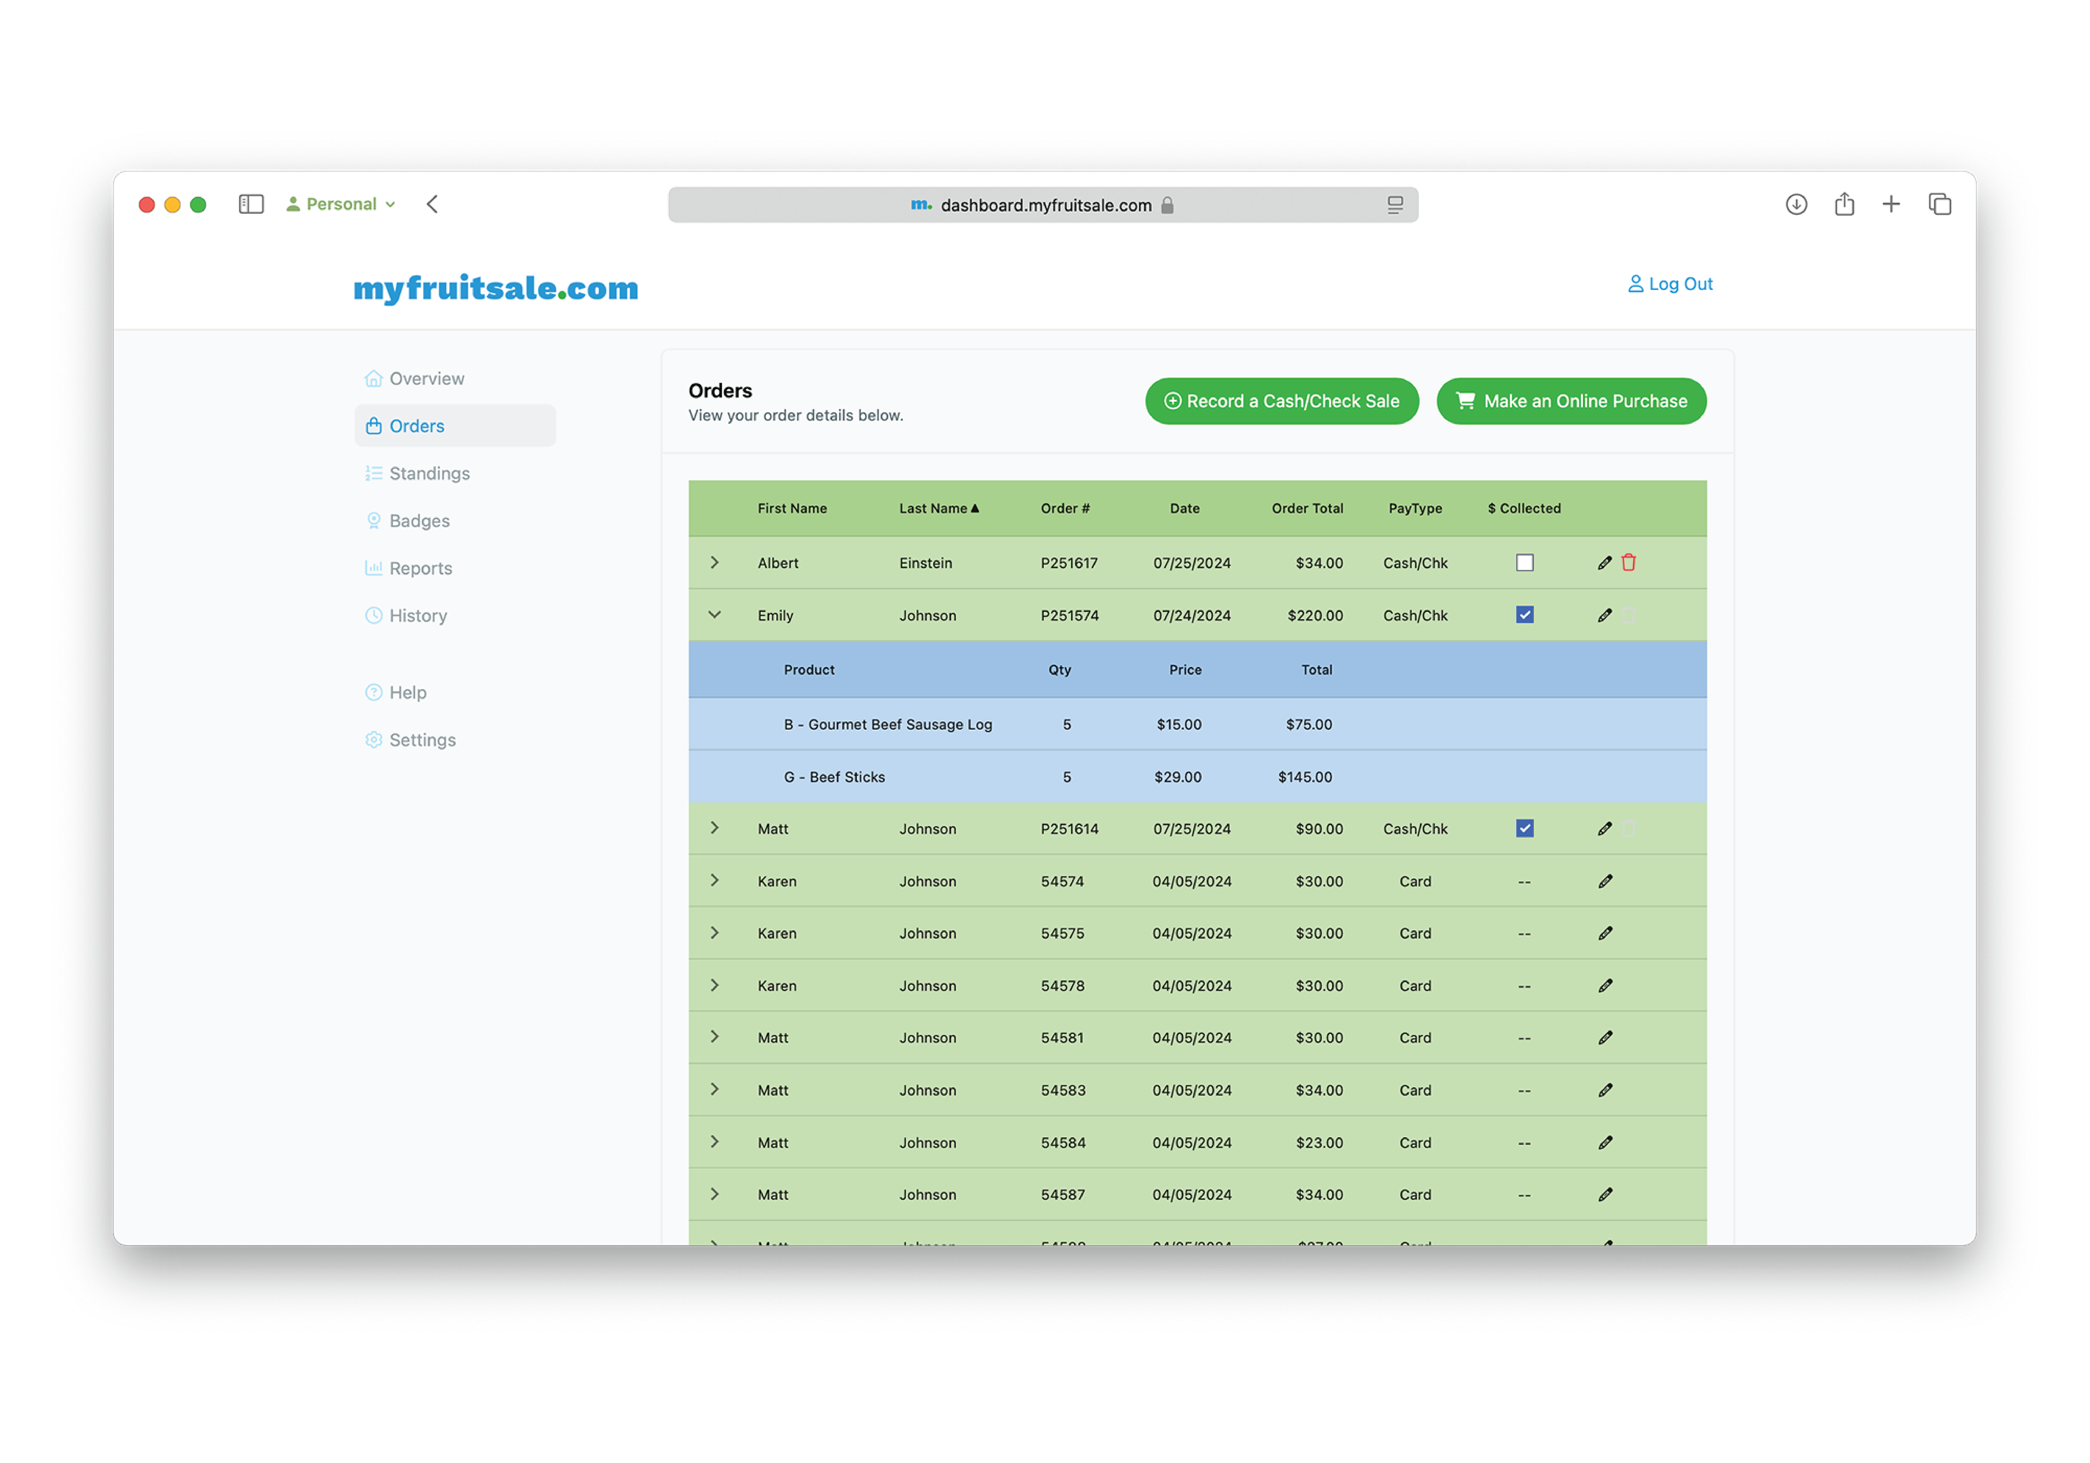
Task: Expand Karen Johnson order 54575
Action: [x=715, y=932]
